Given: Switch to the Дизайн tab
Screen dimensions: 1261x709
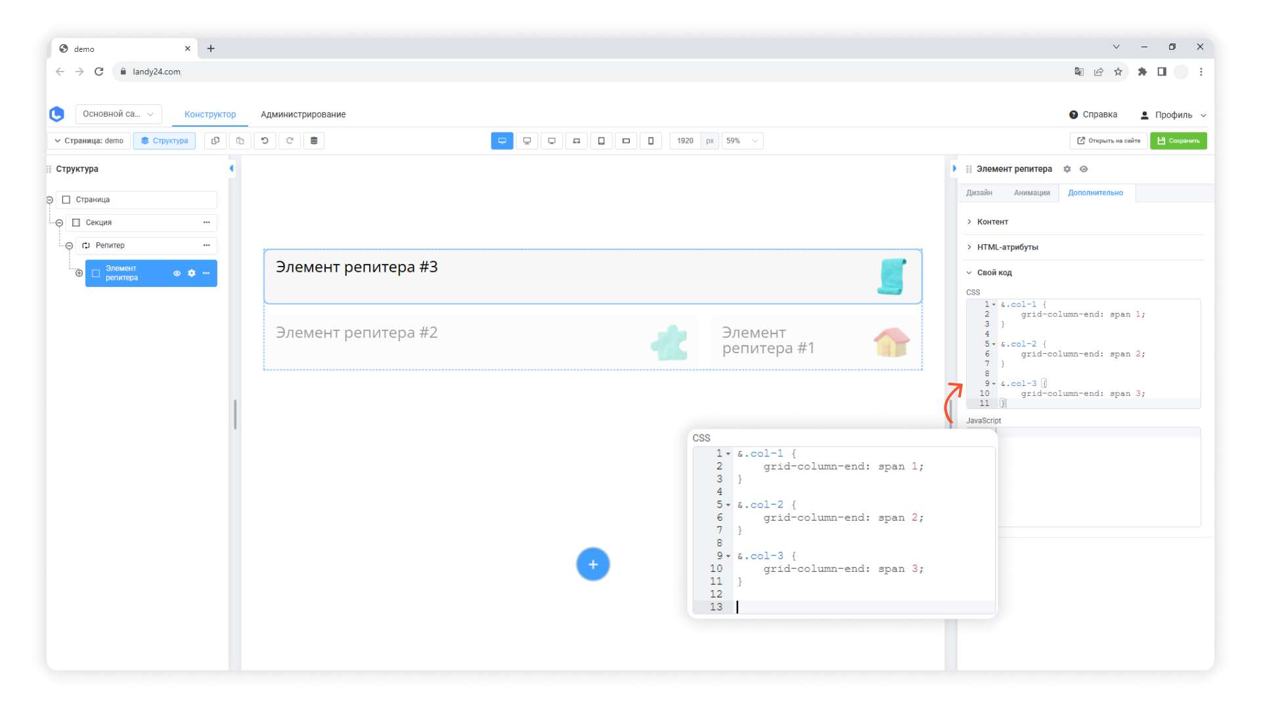Looking at the screenshot, I should click(x=979, y=193).
